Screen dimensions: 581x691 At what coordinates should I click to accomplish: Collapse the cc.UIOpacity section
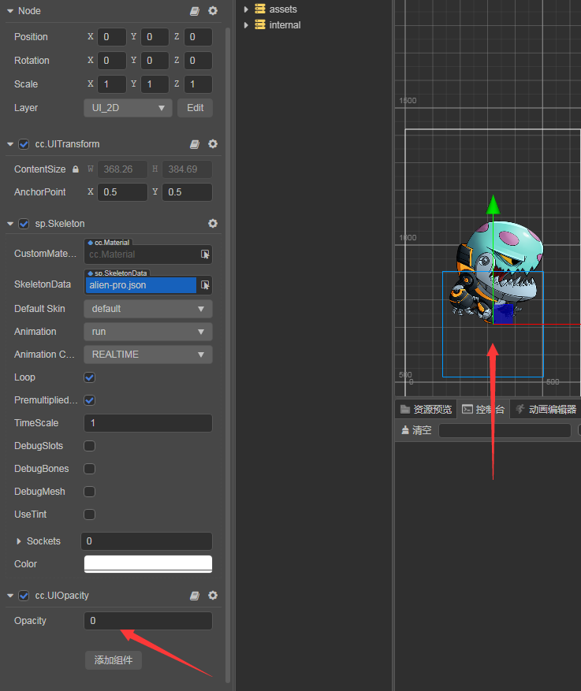click(x=10, y=596)
